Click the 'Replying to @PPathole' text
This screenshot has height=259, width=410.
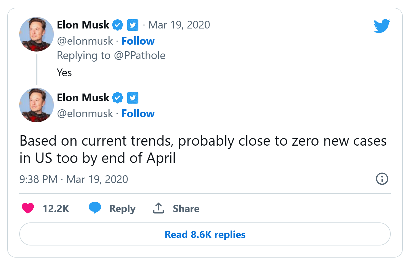tap(111, 55)
